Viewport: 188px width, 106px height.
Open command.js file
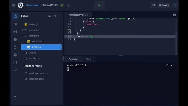point(39,42)
